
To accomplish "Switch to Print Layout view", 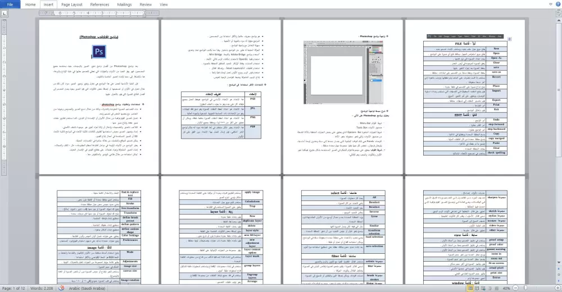I will click(x=470, y=288).
